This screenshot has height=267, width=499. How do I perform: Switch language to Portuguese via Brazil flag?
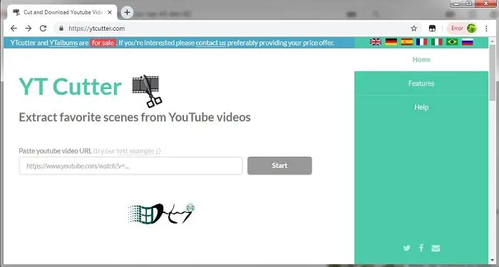click(452, 42)
